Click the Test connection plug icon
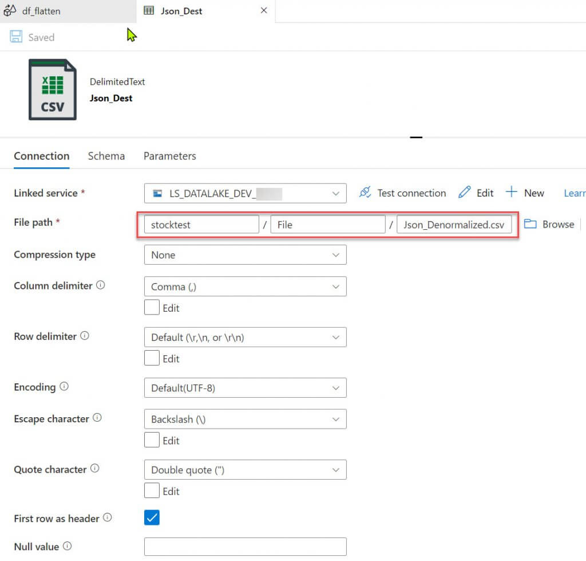 coord(365,193)
